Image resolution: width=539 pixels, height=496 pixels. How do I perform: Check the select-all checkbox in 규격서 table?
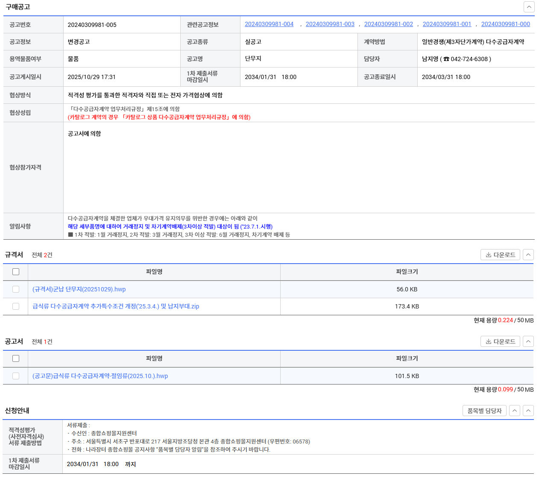pyautogui.click(x=16, y=272)
